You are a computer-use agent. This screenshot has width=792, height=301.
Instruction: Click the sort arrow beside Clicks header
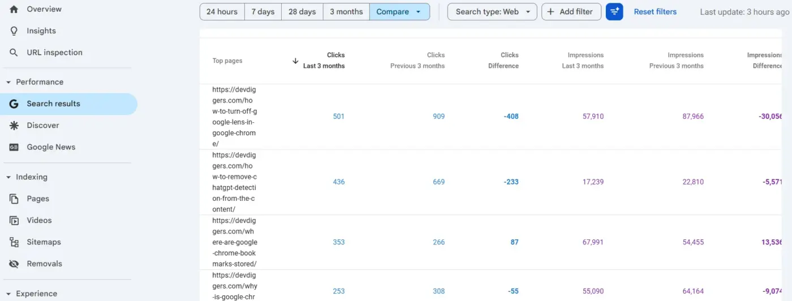[295, 61]
